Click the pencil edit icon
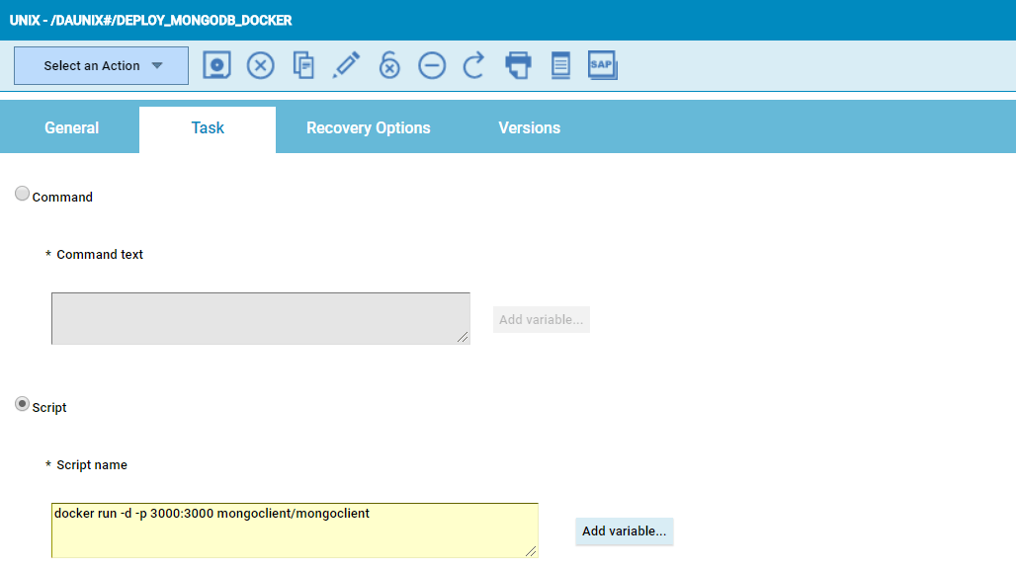 pos(346,65)
